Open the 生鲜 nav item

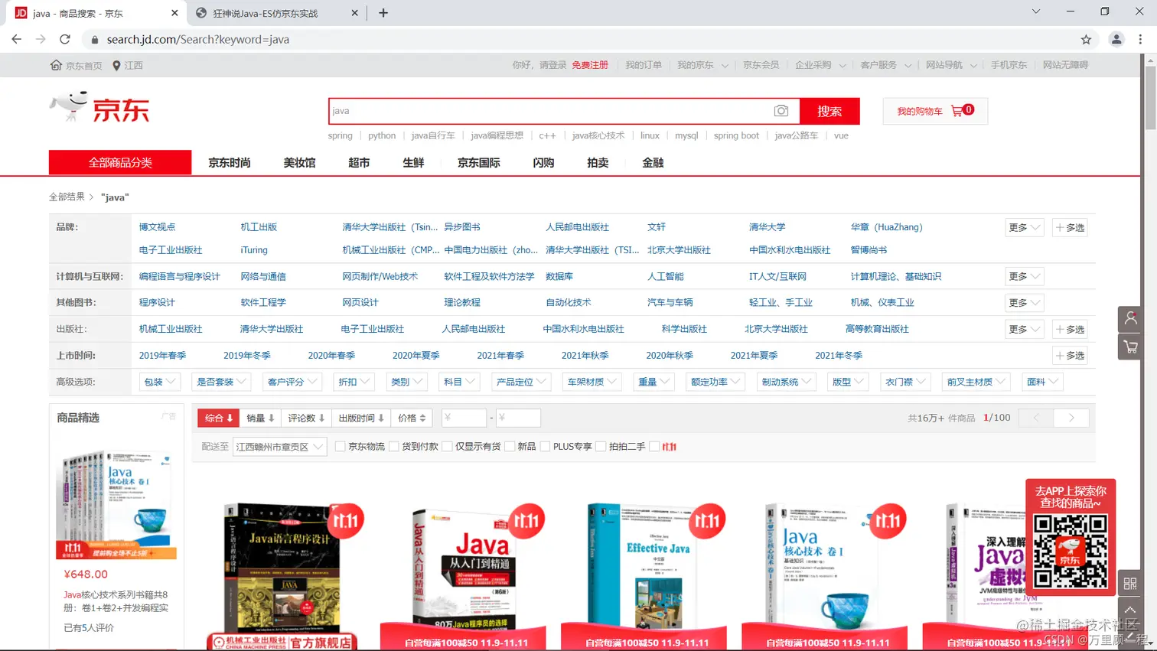[x=413, y=163]
